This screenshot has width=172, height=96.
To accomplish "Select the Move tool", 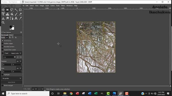I will click(x=3, y=10).
